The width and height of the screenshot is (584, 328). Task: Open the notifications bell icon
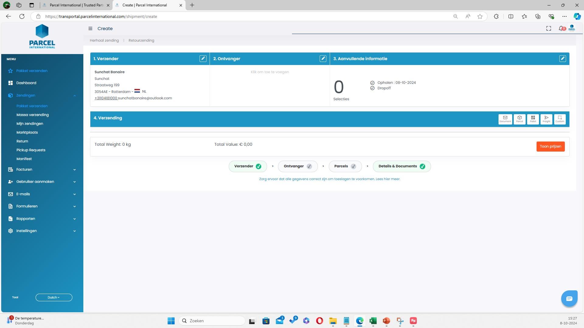click(x=561, y=28)
